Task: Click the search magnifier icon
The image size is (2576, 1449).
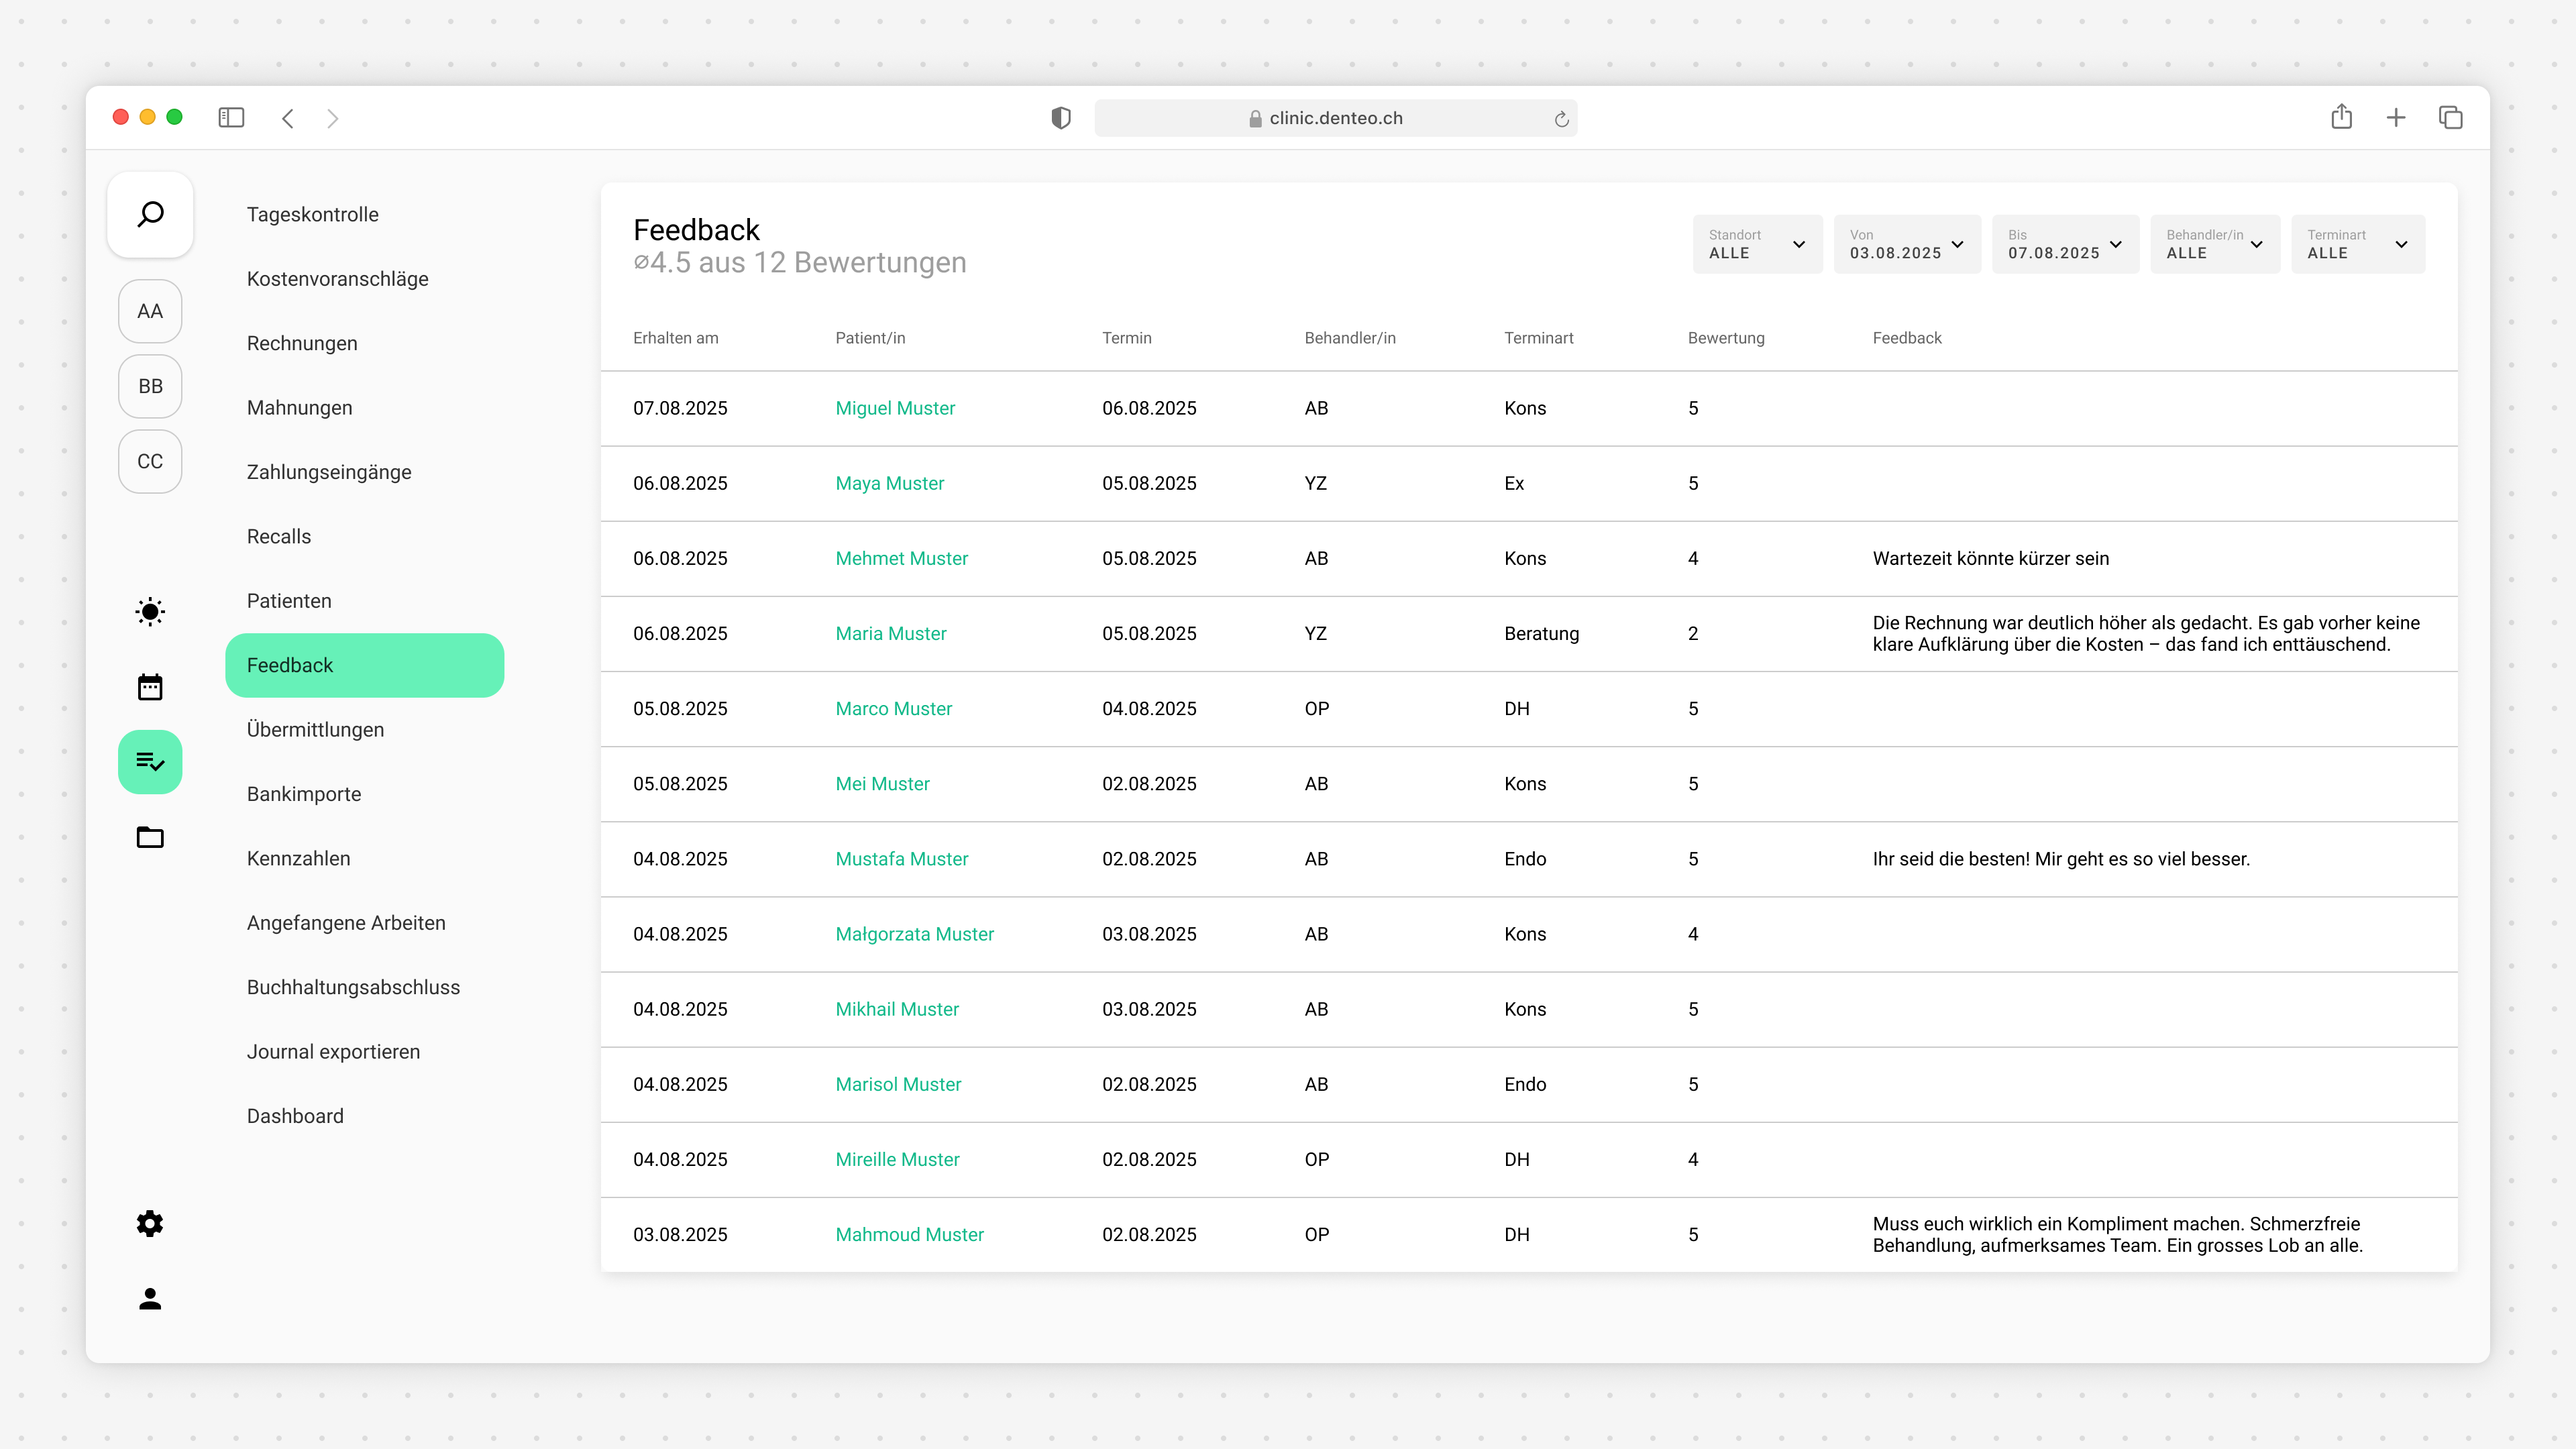Action: pyautogui.click(x=150, y=214)
